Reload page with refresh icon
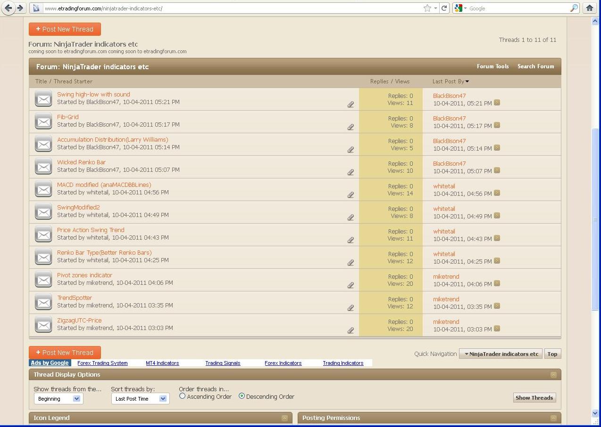 click(x=444, y=8)
